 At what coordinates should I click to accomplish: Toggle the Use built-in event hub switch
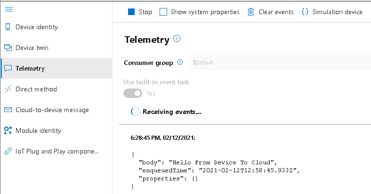(133, 93)
